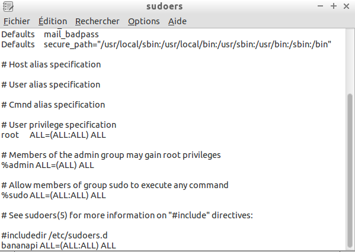Open the Options menu
This screenshot has width=355, height=252.
(x=144, y=21)
